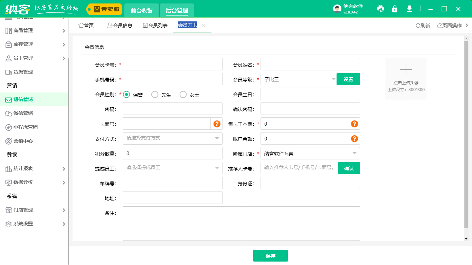Click the plus to upload avatar
Viewport: 472px width, 265px height.
[x=406, y=70]
